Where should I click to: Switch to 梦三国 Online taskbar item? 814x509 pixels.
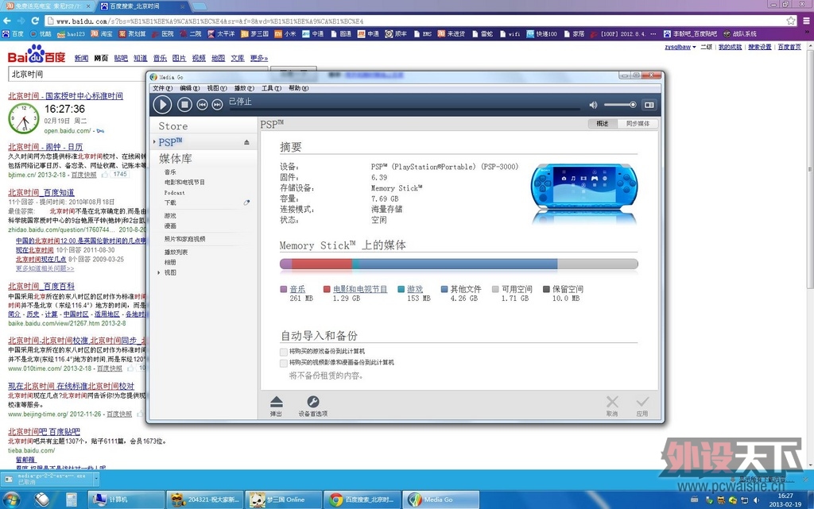284,499
